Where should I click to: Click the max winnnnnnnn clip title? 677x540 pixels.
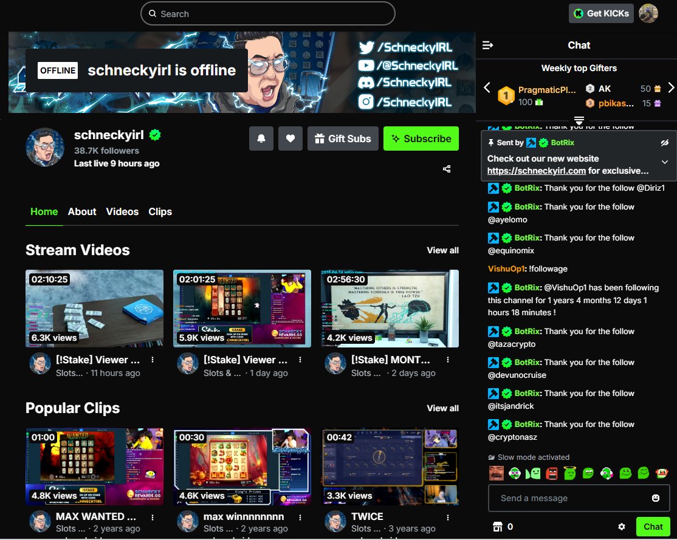point(244,517)
